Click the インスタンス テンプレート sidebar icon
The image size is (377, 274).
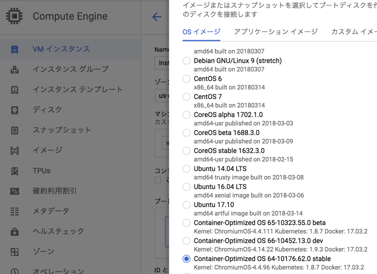pyautogui.click(x=15, y=90)
